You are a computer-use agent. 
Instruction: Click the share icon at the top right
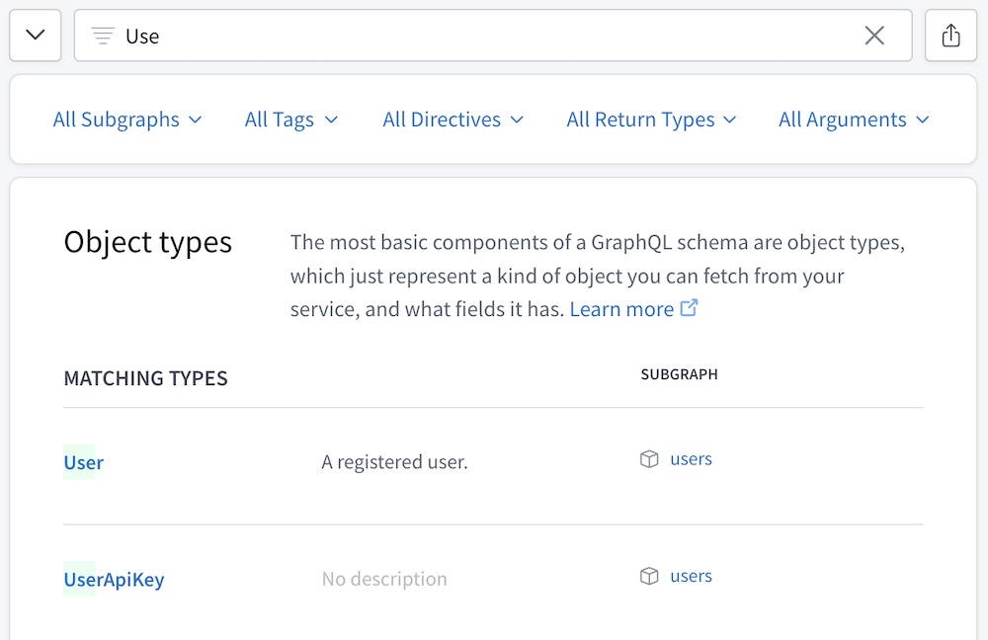coord(950,35)
